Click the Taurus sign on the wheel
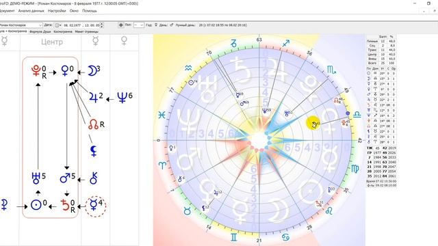This screenshot has height=246, width=438. click(x=187, y=210)
